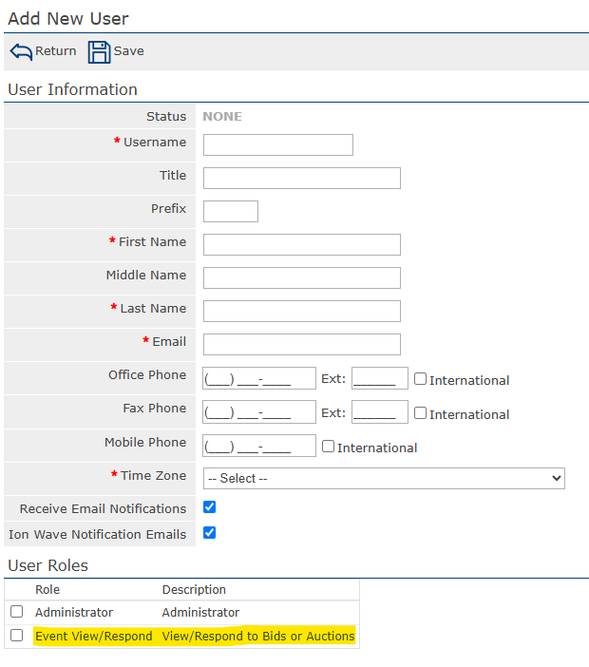
Task: Click the Middle Name text box
Action: [x=302, y=277]
